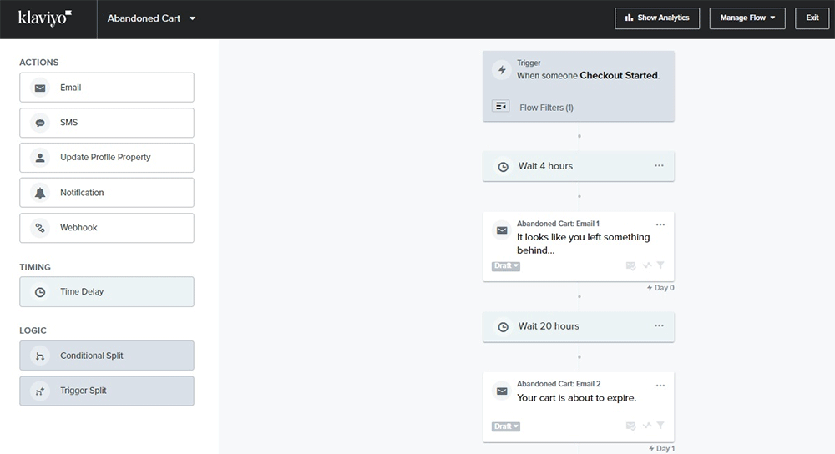
Task: Click the Notification bell icon
Action: click(40, 193)
